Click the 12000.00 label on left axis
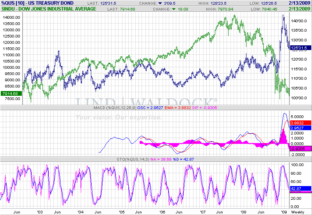312x215 pixels. [x=11, y=42]
